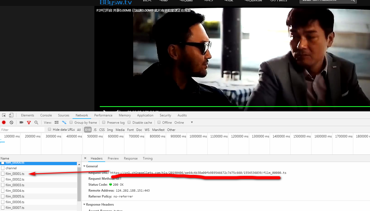370x211 pixels.
Task: Close the request details pane
Action: [x=85, y=158]
